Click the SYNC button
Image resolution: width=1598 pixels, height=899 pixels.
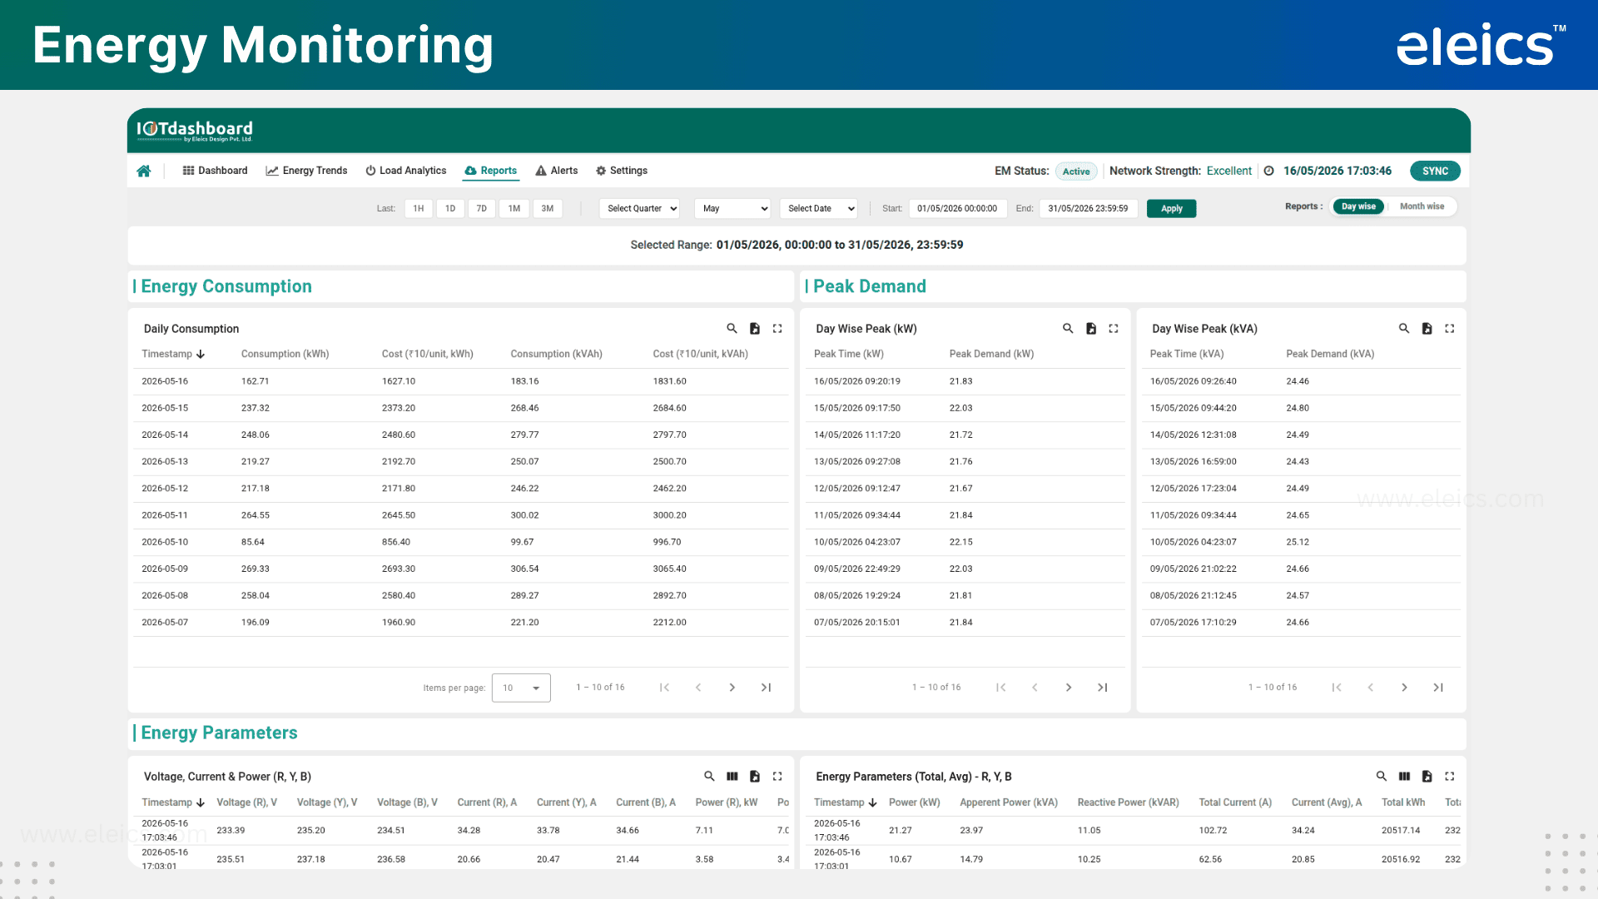pos(1435,171)
